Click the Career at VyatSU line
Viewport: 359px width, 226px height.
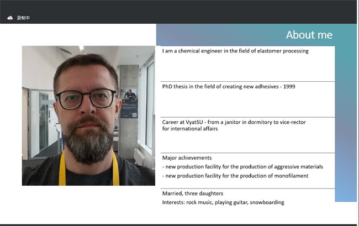tap(234, 122)
